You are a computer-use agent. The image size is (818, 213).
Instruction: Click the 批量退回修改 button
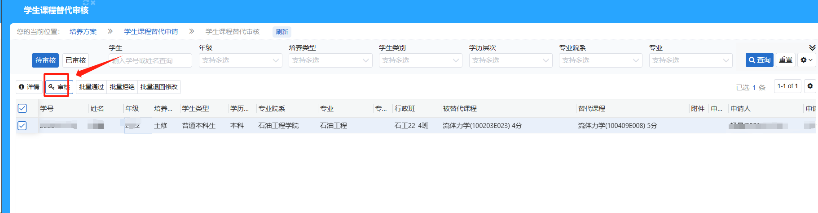click(x=159, y=87)
